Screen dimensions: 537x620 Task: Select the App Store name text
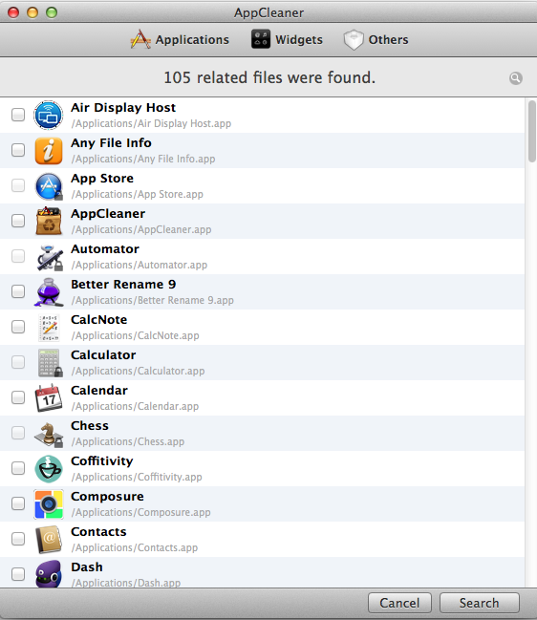(102, 179)
